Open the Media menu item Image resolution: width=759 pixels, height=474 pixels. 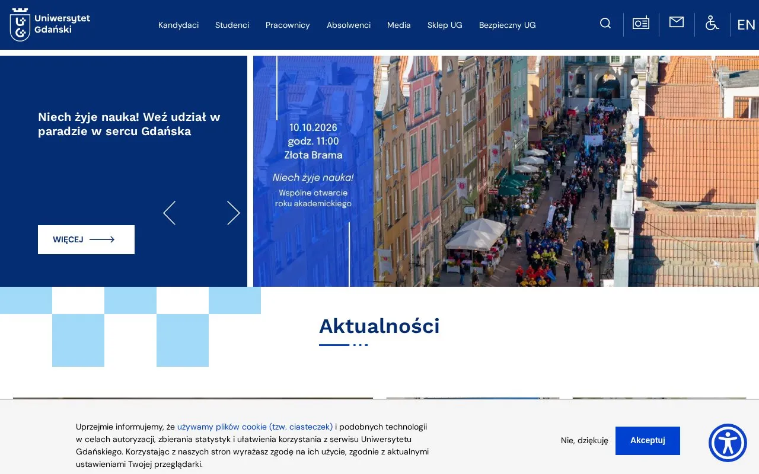pyautogui.click(x=399, y=25)
